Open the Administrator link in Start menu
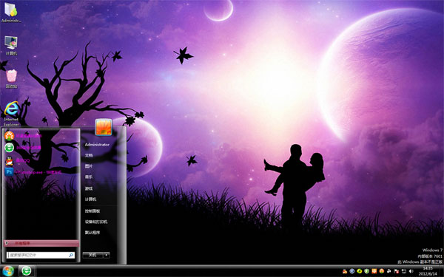Viewport: 444px width, 277px height. 97,145
